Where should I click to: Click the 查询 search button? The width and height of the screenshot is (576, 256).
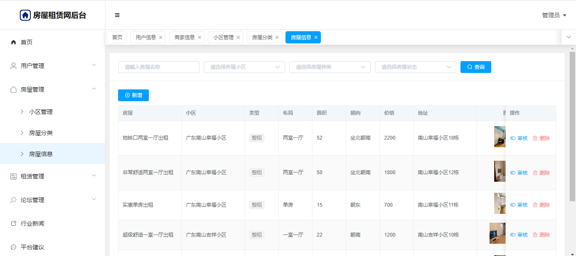click(x=476, y=67)
